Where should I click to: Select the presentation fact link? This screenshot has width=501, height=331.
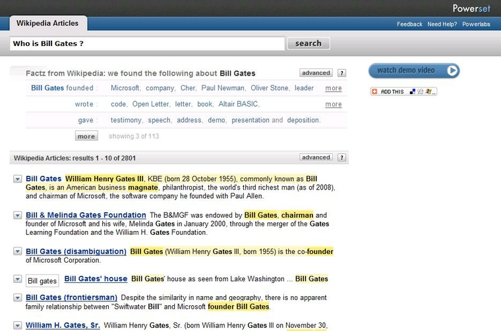pyautogui.click(x=250, y=120)
